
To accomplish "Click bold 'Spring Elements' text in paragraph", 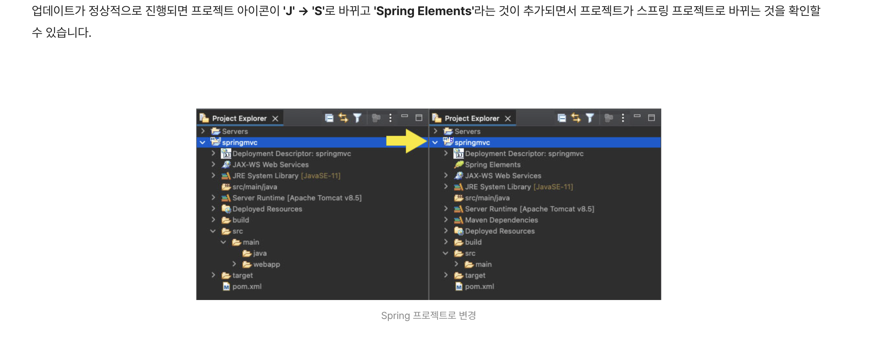I will (424, 11).
